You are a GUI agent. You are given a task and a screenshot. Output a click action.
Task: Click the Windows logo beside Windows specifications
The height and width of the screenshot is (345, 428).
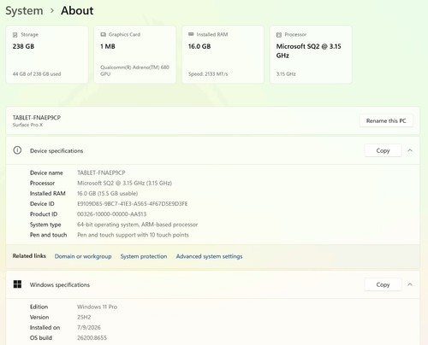[x=17, y=284]
